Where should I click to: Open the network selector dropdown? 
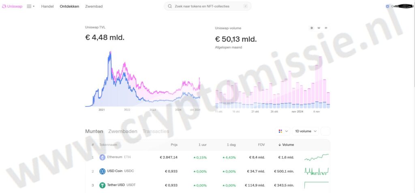[283, 131]
